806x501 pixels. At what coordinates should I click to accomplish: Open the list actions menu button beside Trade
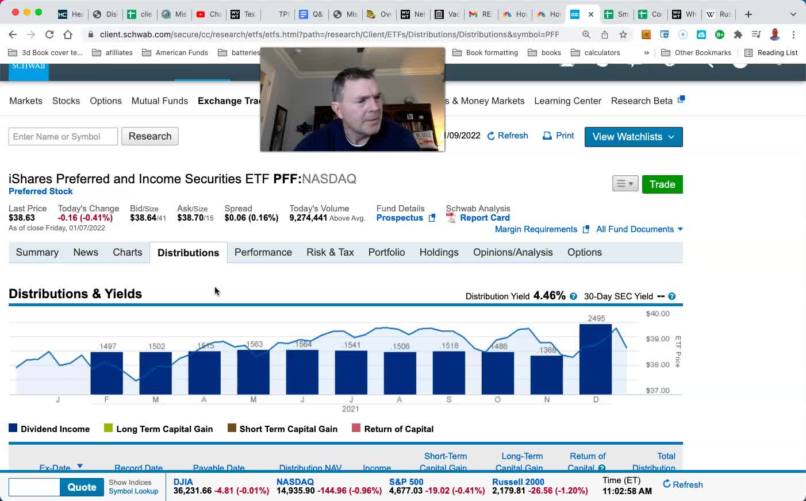(x=625, y=184)
